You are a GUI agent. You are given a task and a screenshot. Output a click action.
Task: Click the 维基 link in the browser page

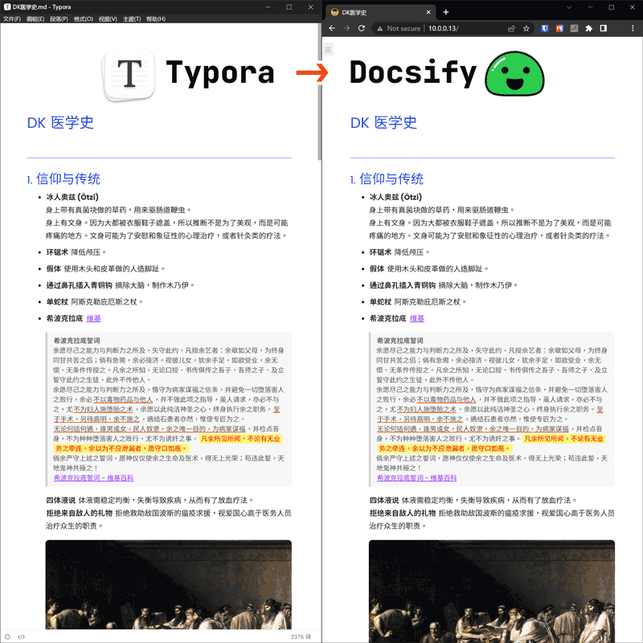click(417, 318)
